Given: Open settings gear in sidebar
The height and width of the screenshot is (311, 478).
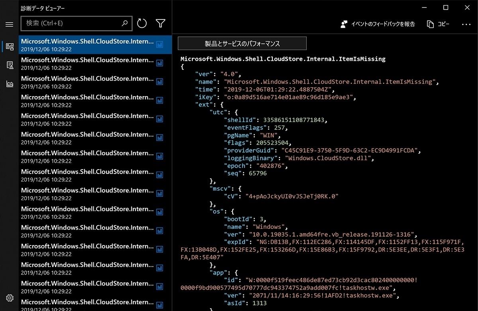Looking at the screenshot, I should click(10, 298).
